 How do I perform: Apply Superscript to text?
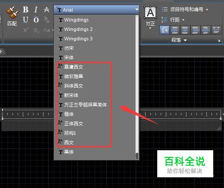click(x=26, y=30)
